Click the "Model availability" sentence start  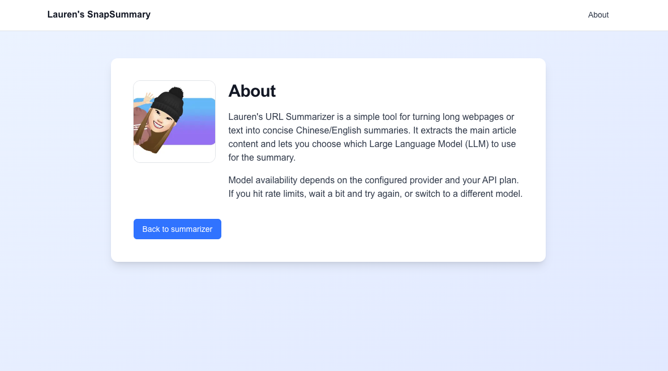coord(263,180)
